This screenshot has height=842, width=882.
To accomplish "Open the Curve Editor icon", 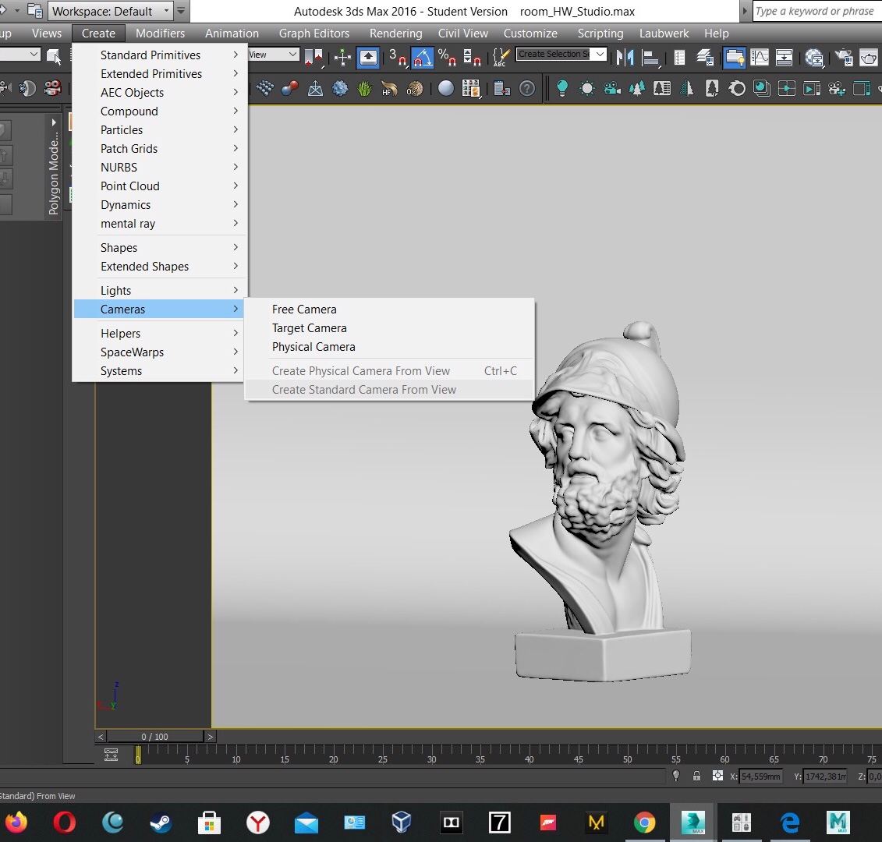I will 760,57.
